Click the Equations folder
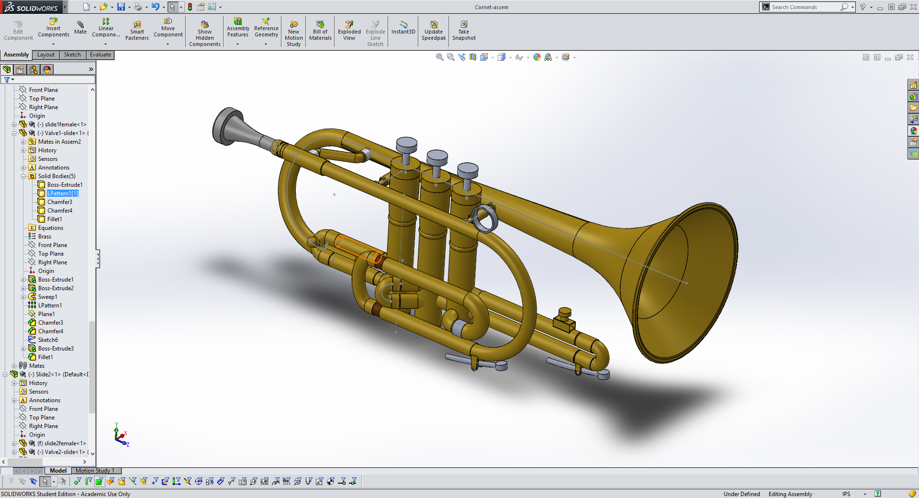 (50, 228)
